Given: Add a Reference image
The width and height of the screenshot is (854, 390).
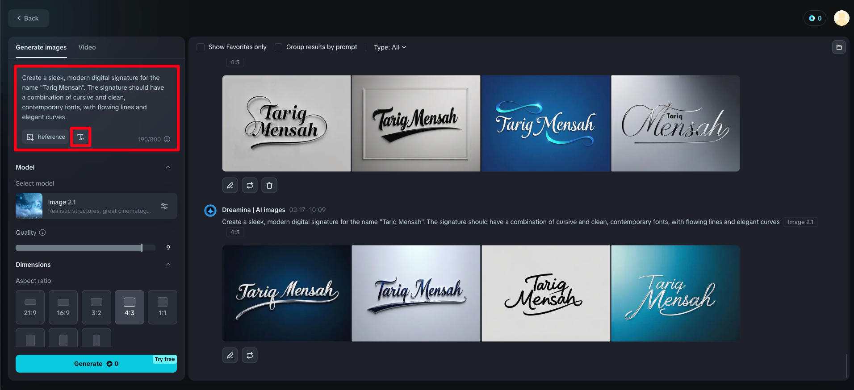Looking at the screenshot, I should [x=46, y=137].
